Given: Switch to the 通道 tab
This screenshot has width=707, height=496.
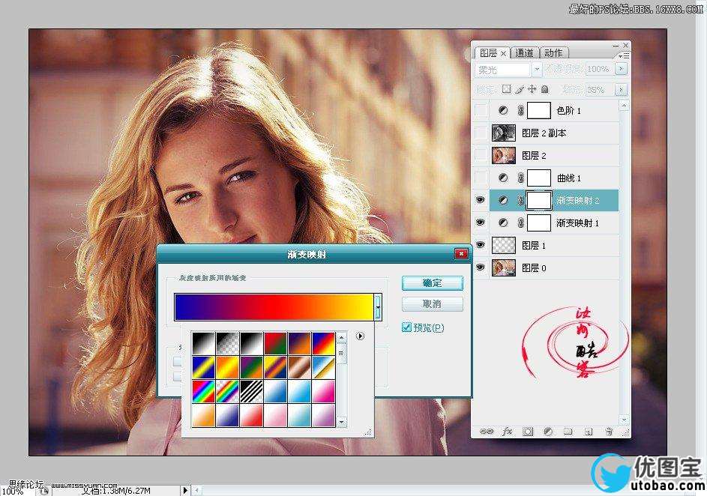Looking at the screenshot, I should point(524,52).
